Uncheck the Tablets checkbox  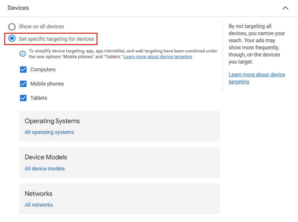pyautogui.click(x=23, y=98)
